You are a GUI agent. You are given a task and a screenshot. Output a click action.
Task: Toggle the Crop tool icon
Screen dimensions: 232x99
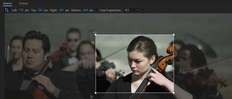pyautogui.click(x=7, y=10)
